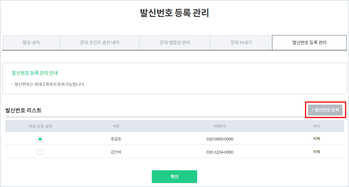
Task: Select the 문자 보내기 tab
Action: click(x=241, y=43)
